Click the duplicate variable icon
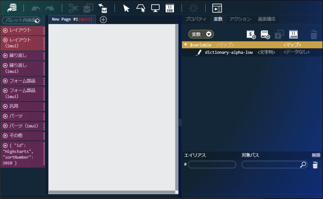323x199 pixels. 279,34
